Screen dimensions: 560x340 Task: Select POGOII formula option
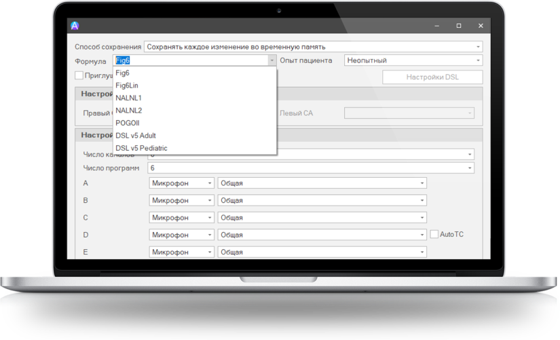[x=127, y=123]
